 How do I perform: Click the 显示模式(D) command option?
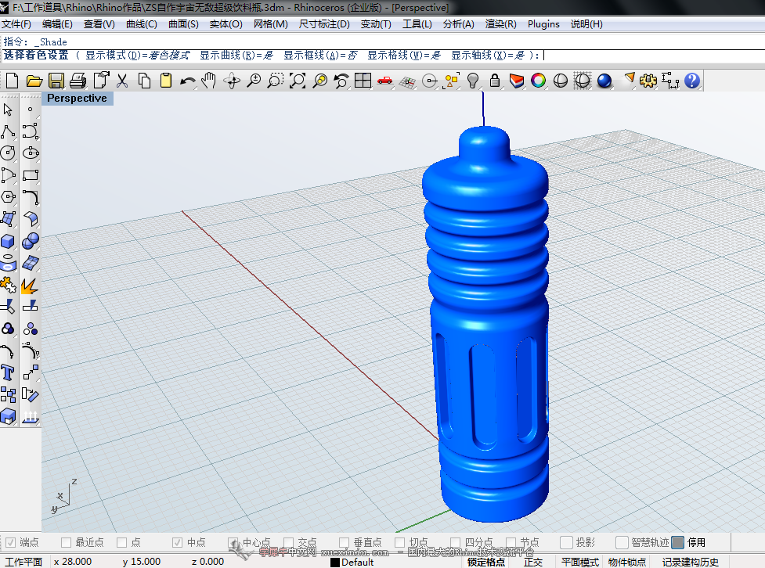click(x=137, y=55)
